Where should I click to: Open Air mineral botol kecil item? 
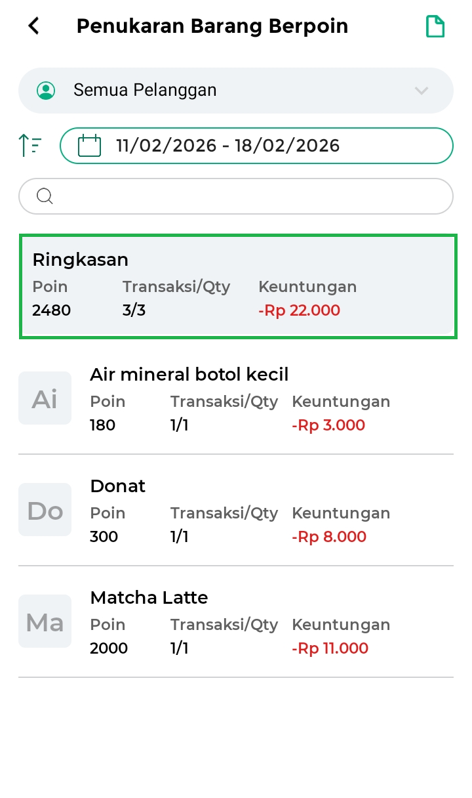(x=262, y=398)
